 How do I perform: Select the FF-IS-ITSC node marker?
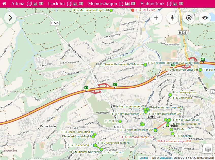(120, 121)
